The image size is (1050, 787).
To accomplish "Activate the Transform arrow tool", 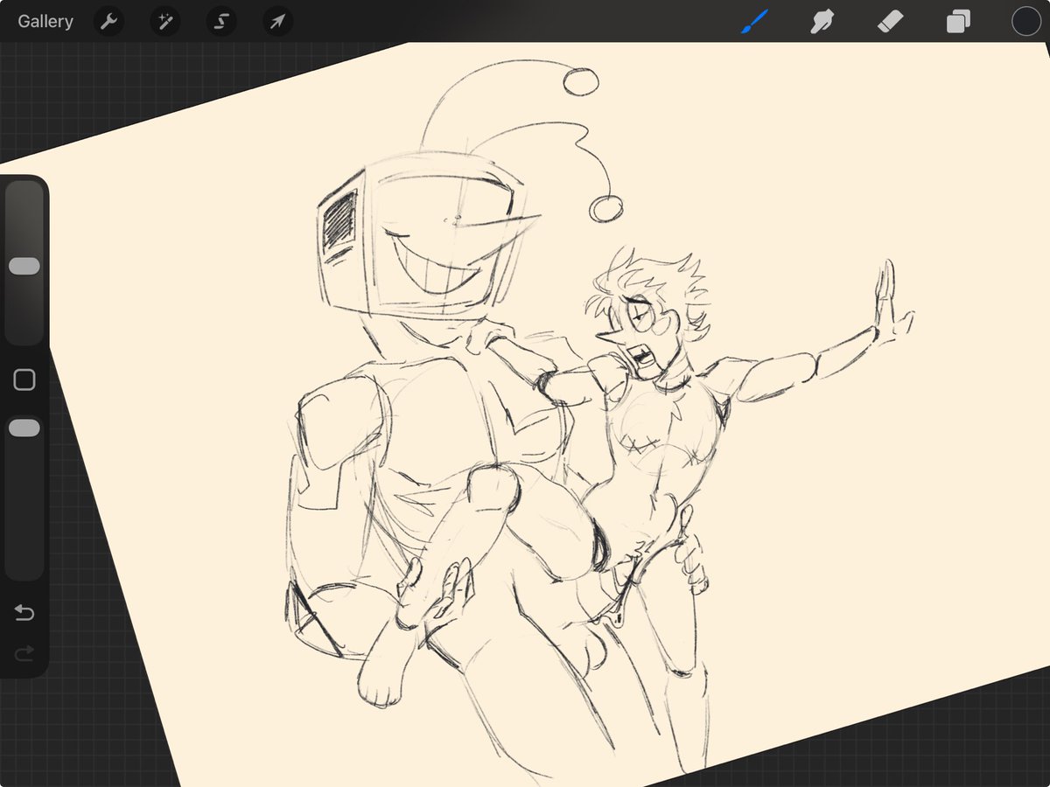I will tap(277, 21).
